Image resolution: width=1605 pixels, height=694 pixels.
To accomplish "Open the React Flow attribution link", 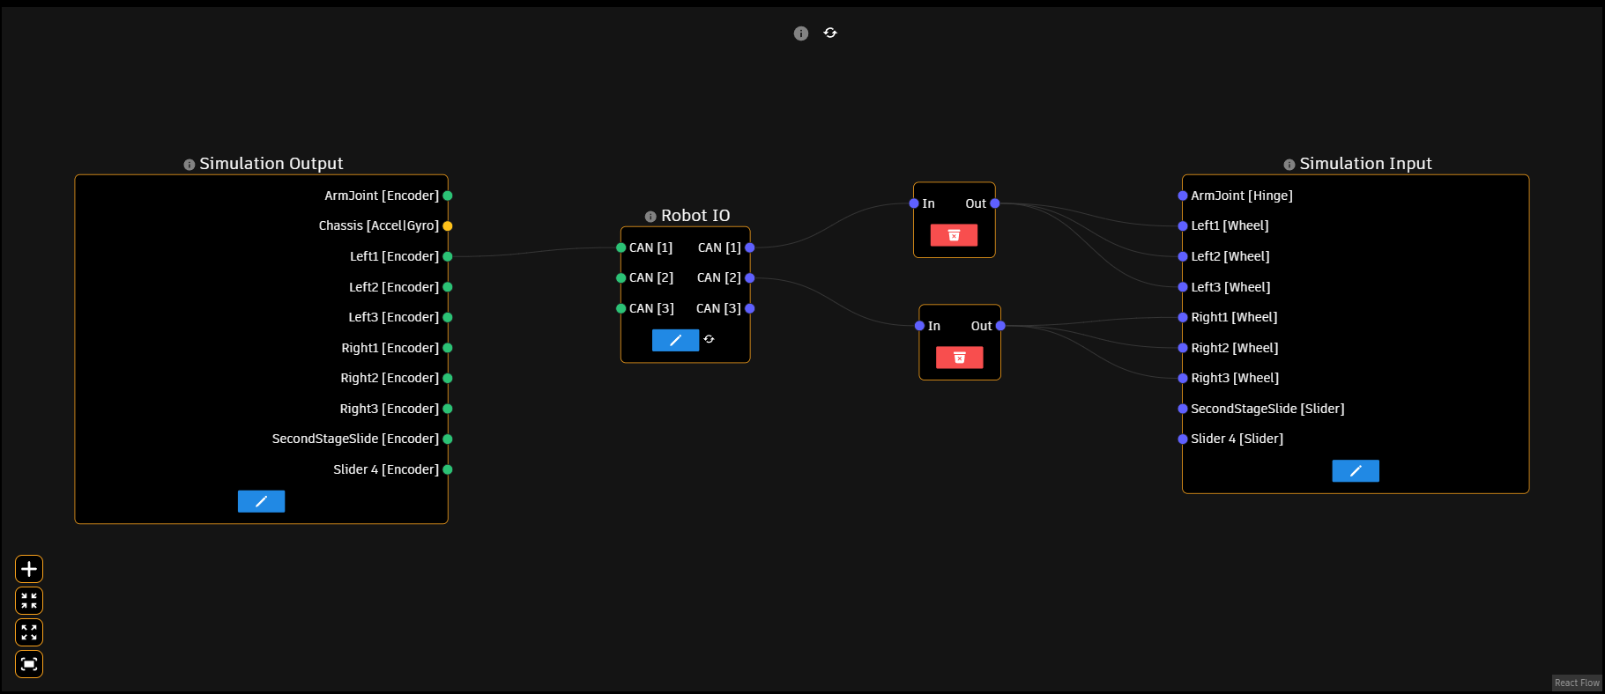I will tap(1576, 683).
